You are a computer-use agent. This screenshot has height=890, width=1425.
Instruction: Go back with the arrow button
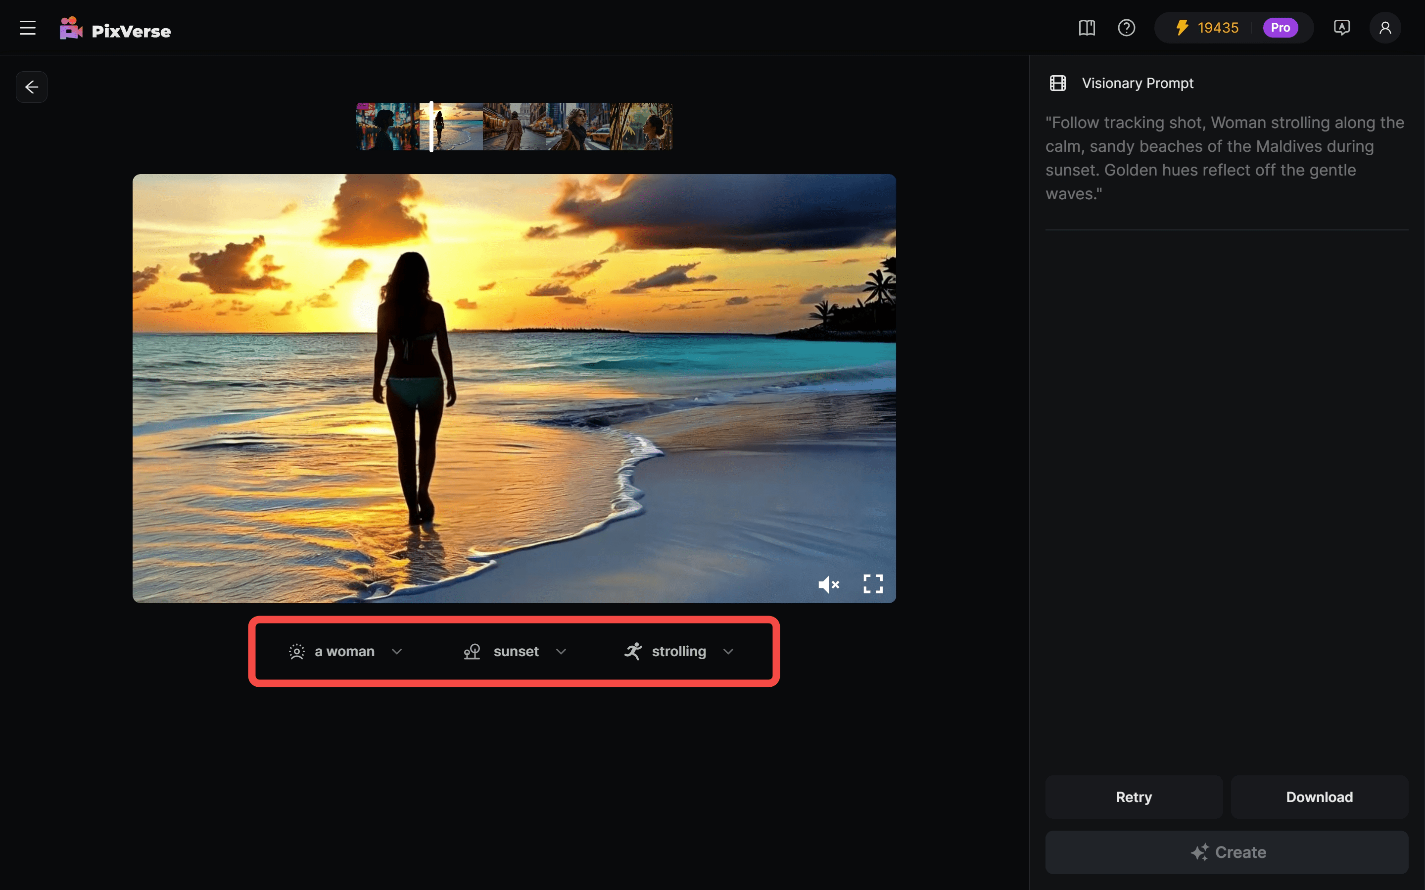[x=32, y=87]
